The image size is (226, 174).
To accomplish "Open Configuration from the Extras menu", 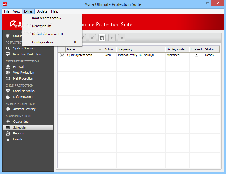I will coord(52,42).
